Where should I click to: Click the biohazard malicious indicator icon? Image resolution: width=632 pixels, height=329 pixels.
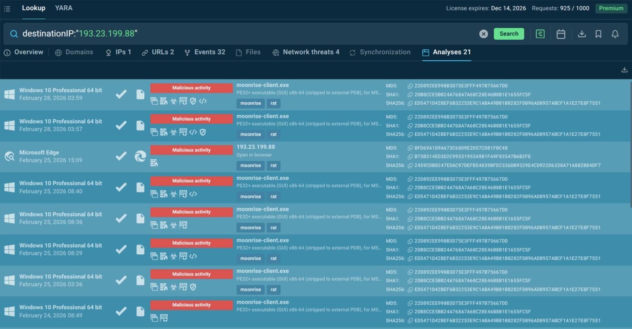pyautogui.click(x=173, y=101)
